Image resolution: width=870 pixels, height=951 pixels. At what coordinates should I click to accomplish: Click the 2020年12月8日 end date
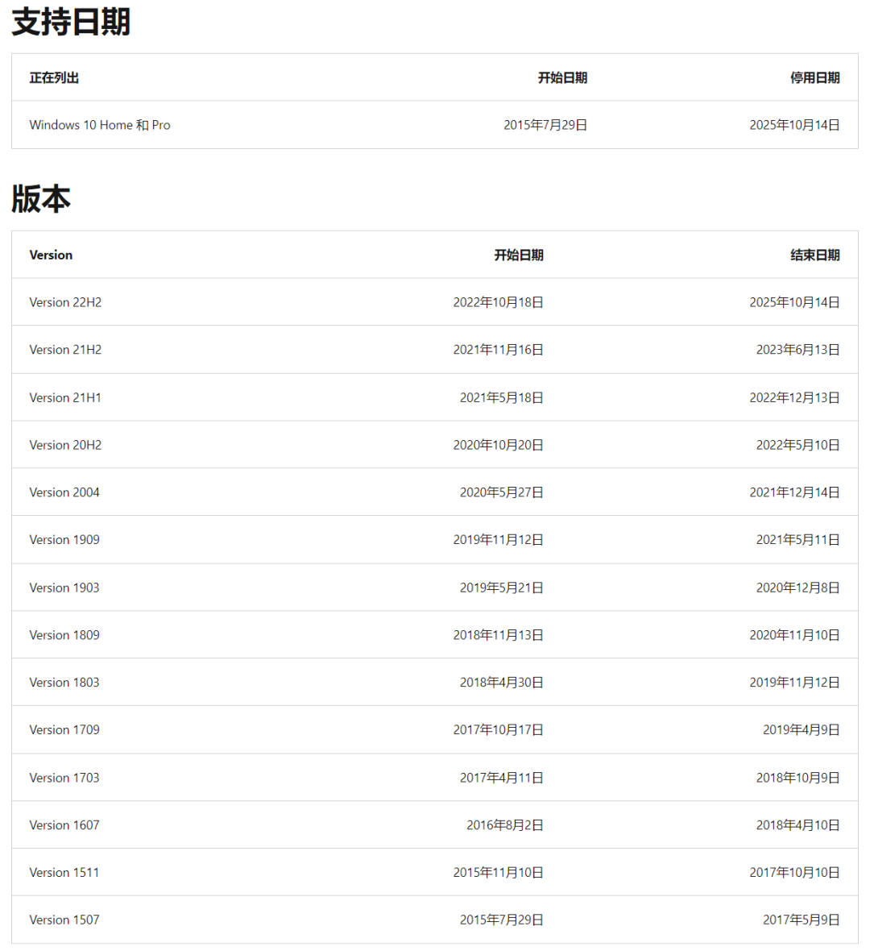tap(797, 587)
